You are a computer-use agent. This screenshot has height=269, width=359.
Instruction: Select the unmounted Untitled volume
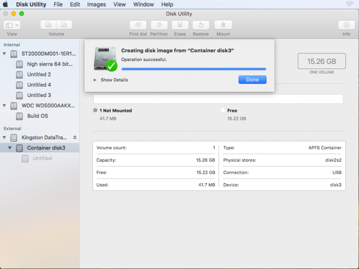[40, 158]
